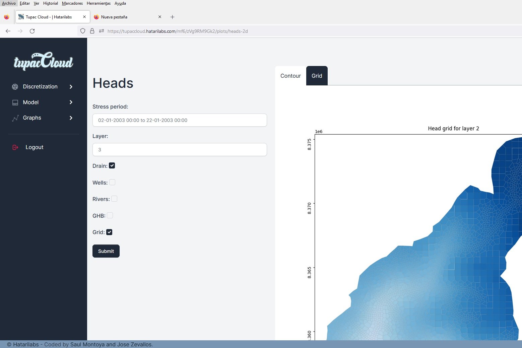The height and width of the screenshot is (348, 522).
Task: Close the Nueva pestaña tab
Action: 160,17
